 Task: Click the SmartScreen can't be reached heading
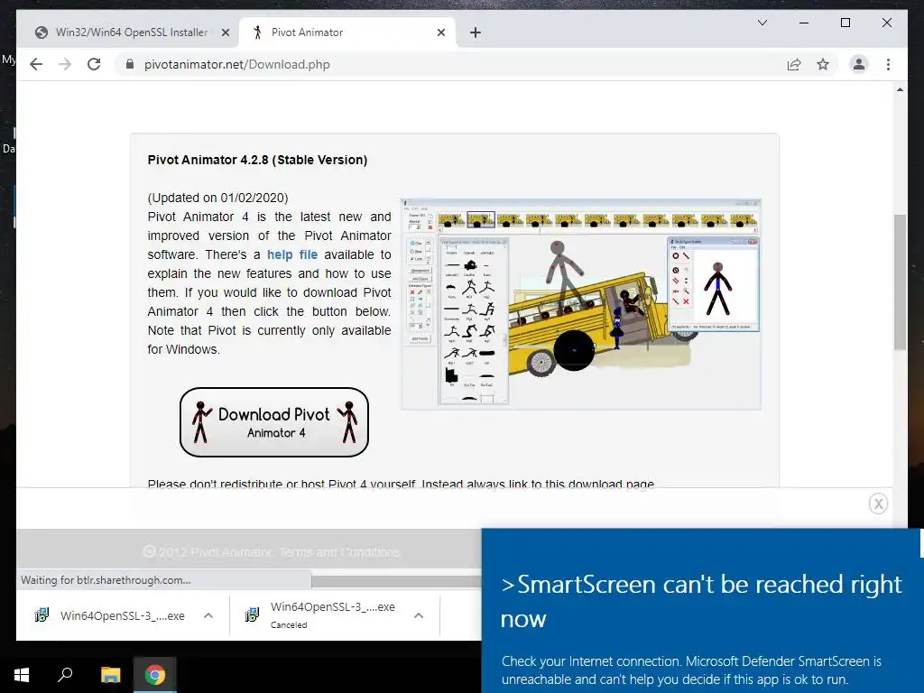coord(700,601)
